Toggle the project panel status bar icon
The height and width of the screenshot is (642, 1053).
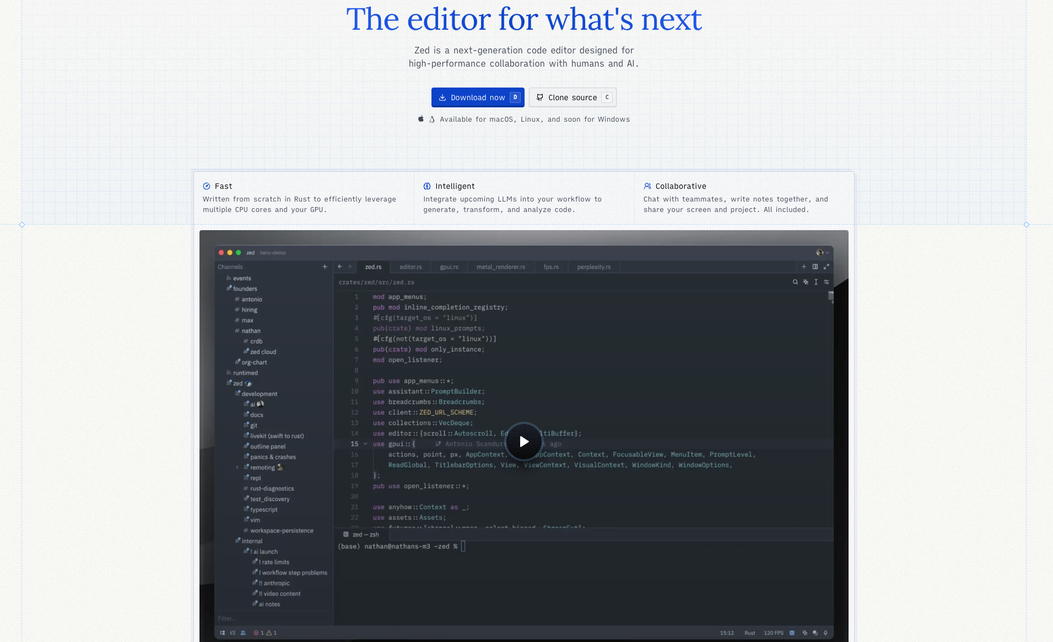223,633
